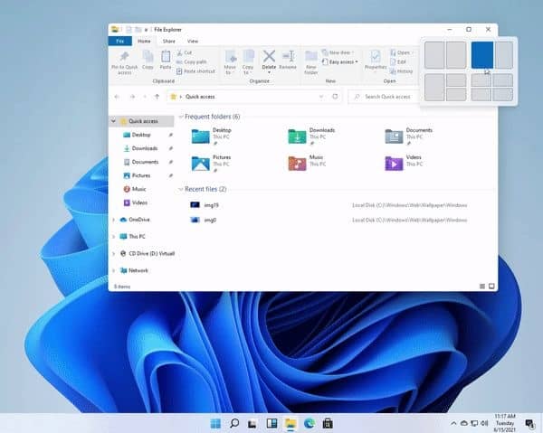Open the File menu
This screenshot has width=543, height=433.
119,41
